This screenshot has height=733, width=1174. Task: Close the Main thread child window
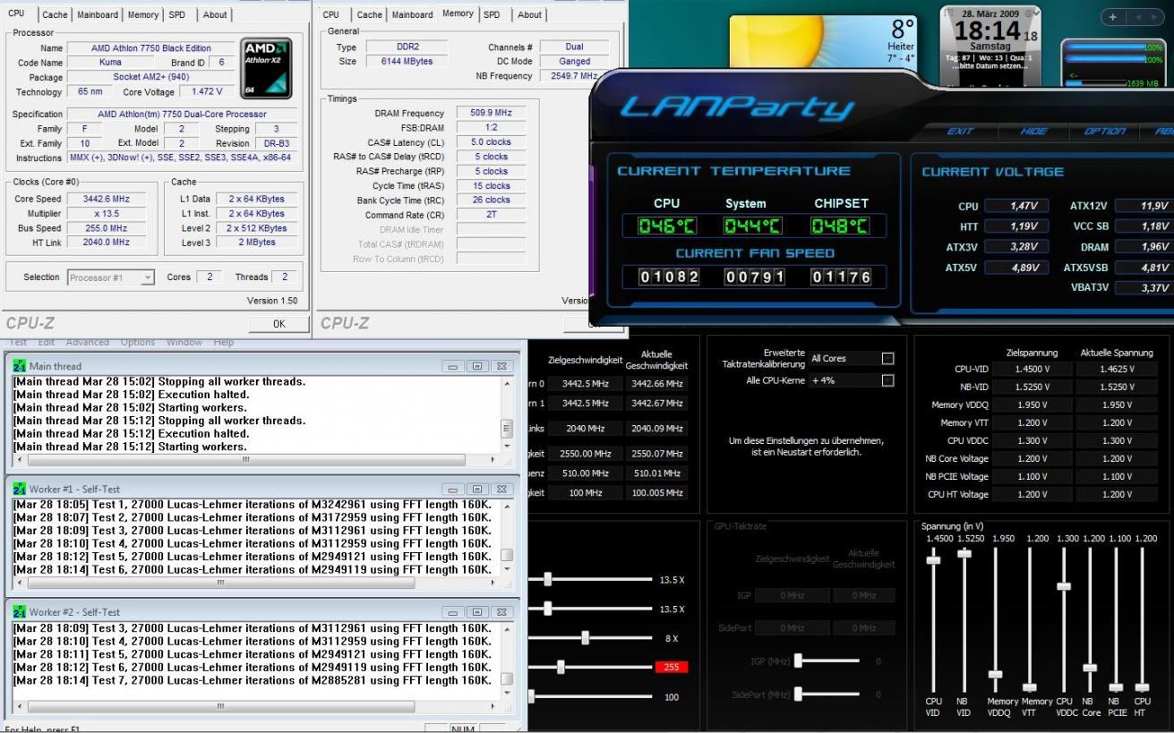(x=501, y=366)
